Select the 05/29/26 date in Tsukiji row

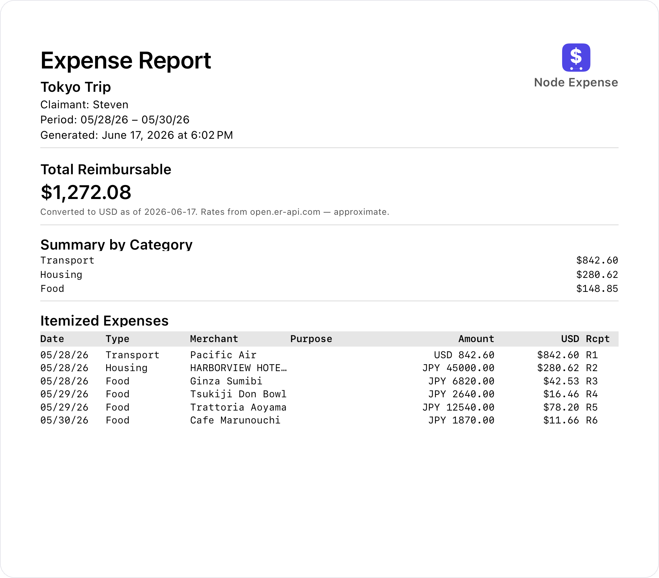coord(64,394)
